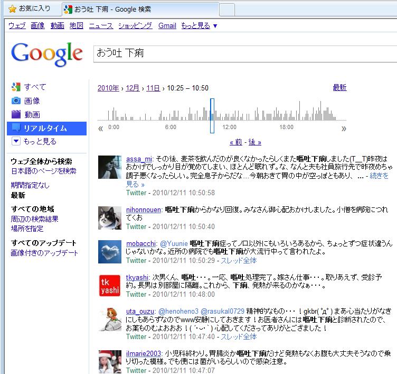Open 画像 in the top navigation bar
This screenshot has height=374, width=397.
tap(37, 25)
